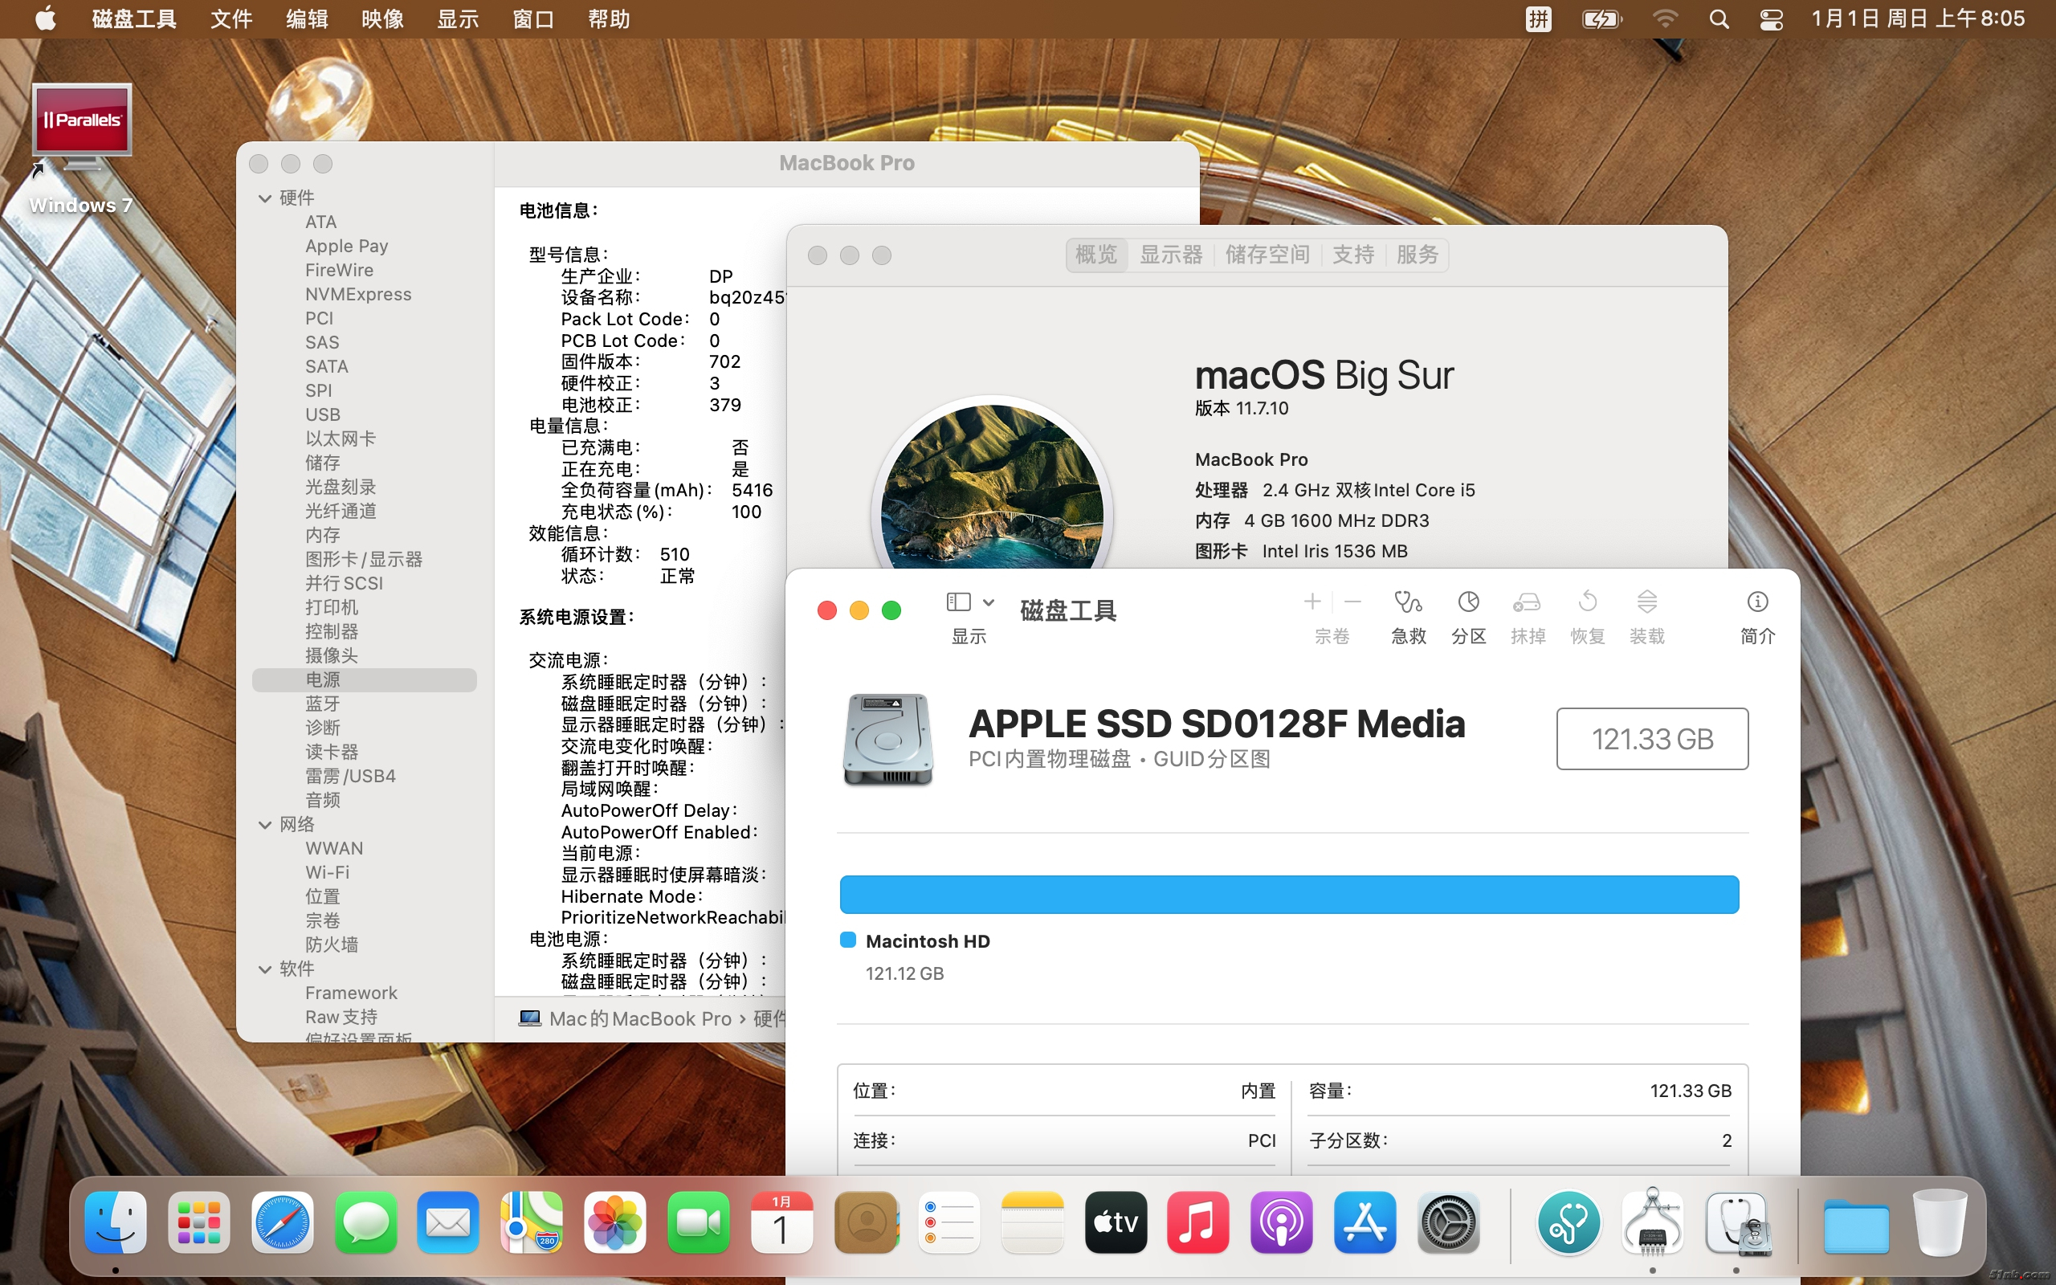The height and width of the screenshot is (1285, 2056).
Task: Open Reminders from the Dock
Action: (949, 1223)
